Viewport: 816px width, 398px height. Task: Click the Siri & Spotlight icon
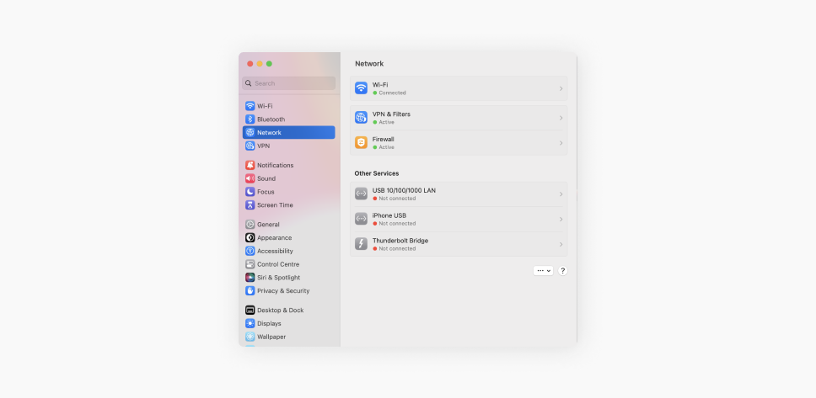point(250,278)
